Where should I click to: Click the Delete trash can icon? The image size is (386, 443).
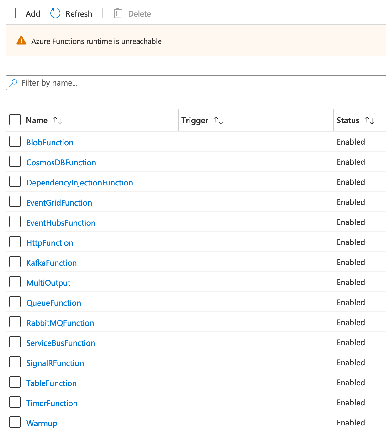118,13
